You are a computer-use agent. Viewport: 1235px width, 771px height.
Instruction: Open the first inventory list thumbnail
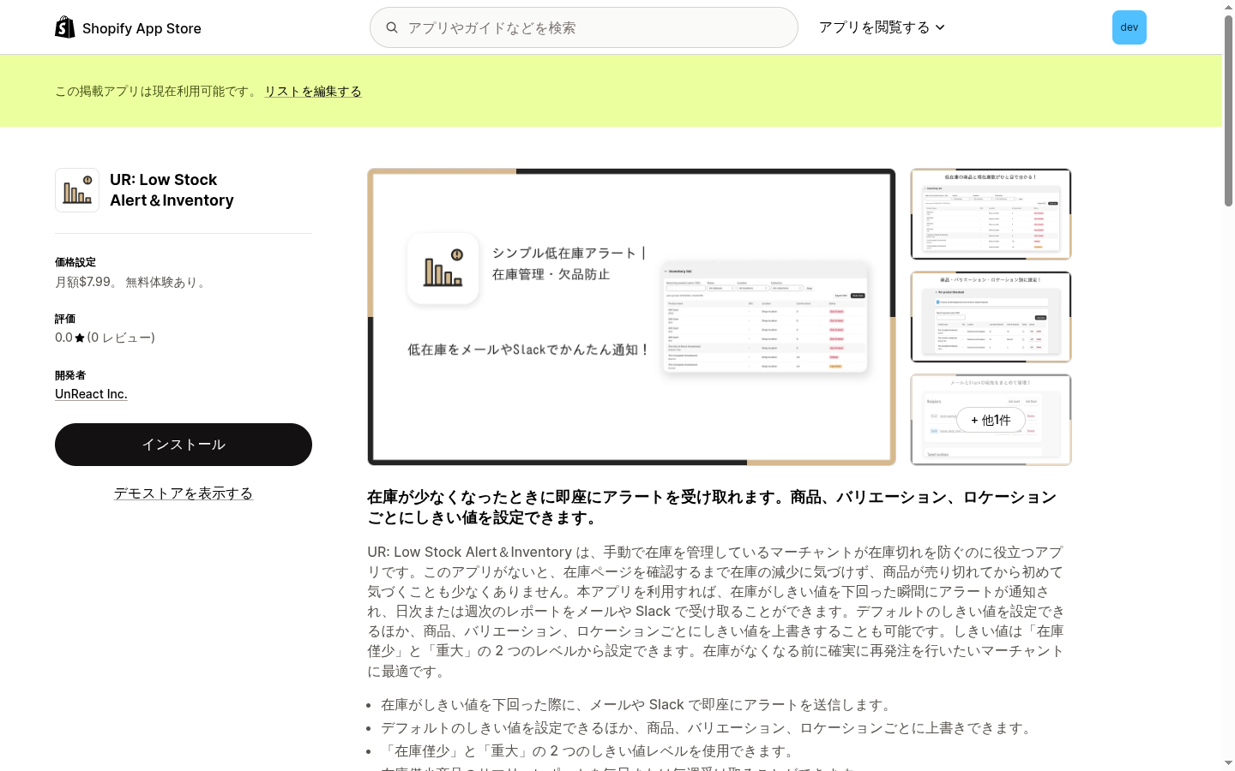tap(991, 214)
